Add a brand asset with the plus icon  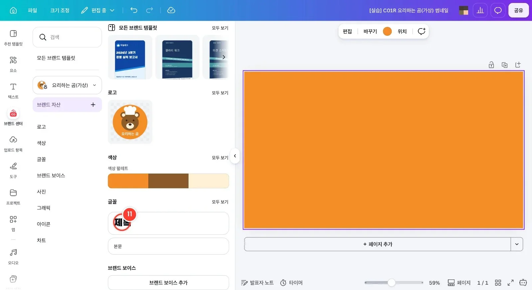[x=93, y=105]
